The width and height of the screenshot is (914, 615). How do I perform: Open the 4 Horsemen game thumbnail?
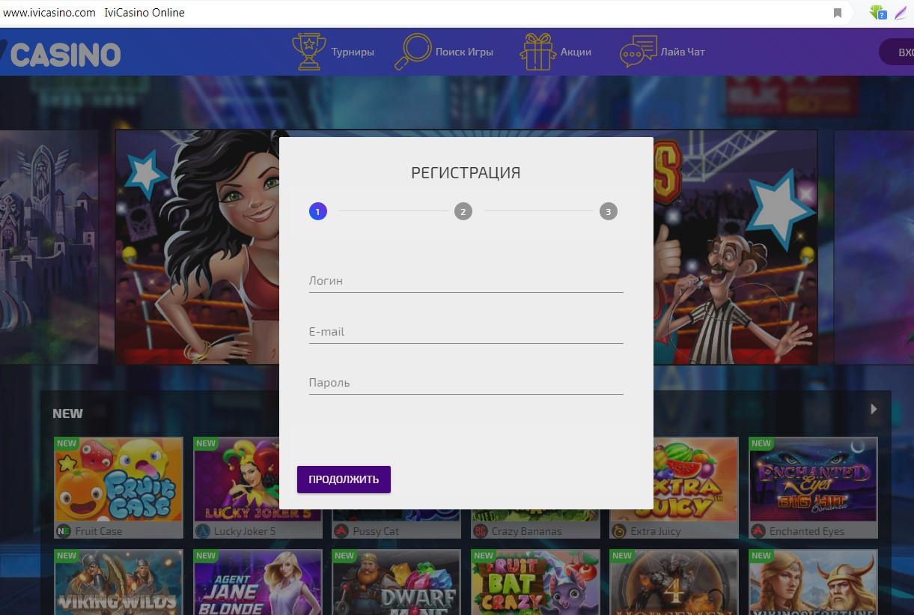click(674, 582)
